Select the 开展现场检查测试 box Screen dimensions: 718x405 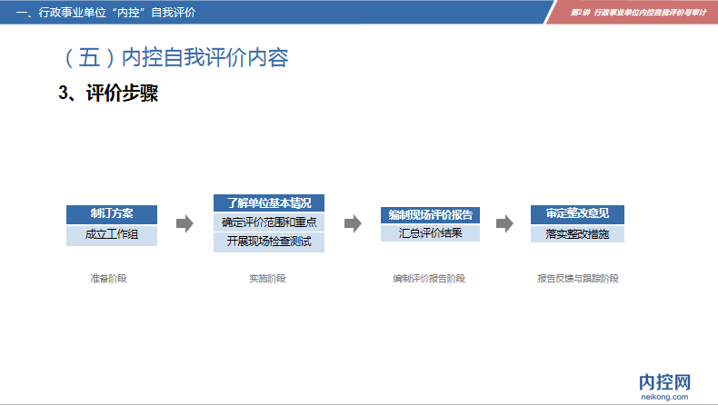click(x=269, y=242)
